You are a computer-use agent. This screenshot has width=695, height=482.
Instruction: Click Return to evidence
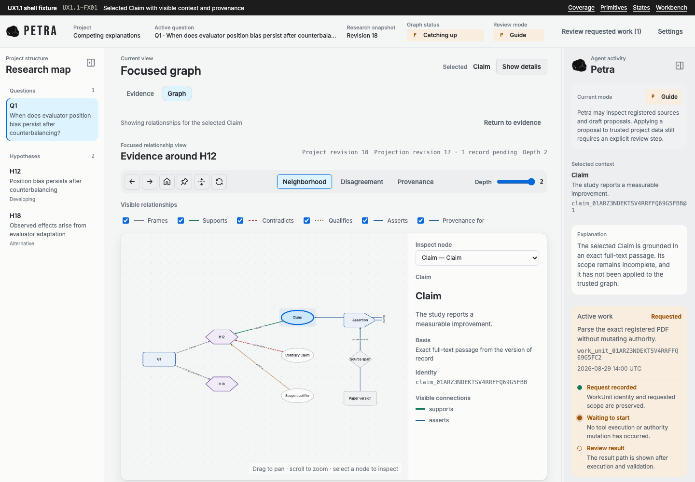513,122
